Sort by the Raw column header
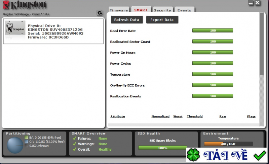 click(x=223, y=116)
